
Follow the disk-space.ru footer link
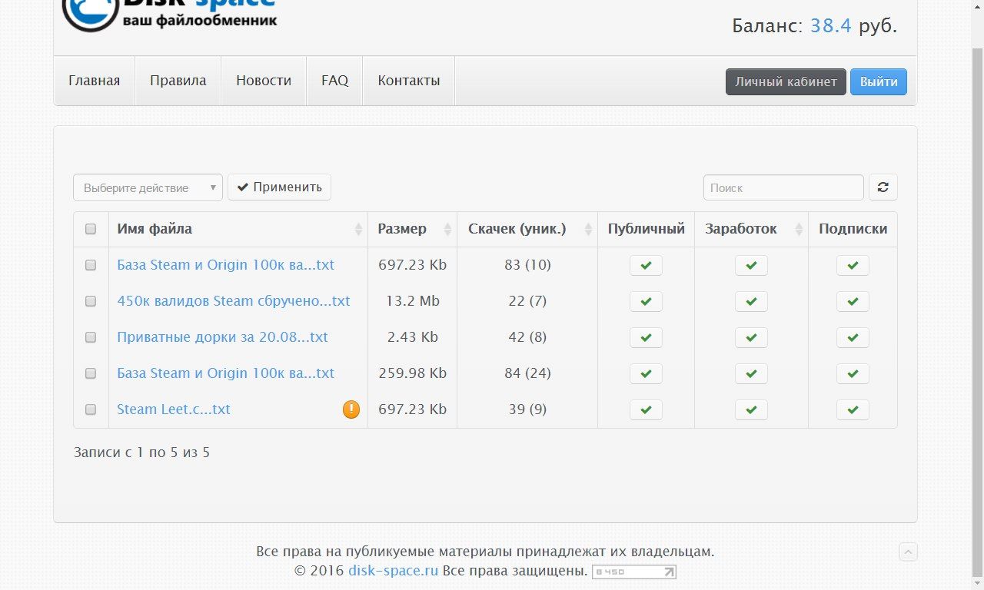(x=394, y=571)
